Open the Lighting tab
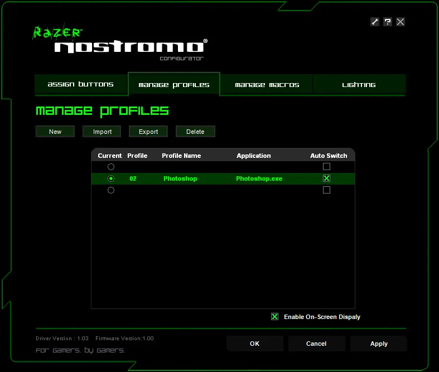 (x=359, y=85)
